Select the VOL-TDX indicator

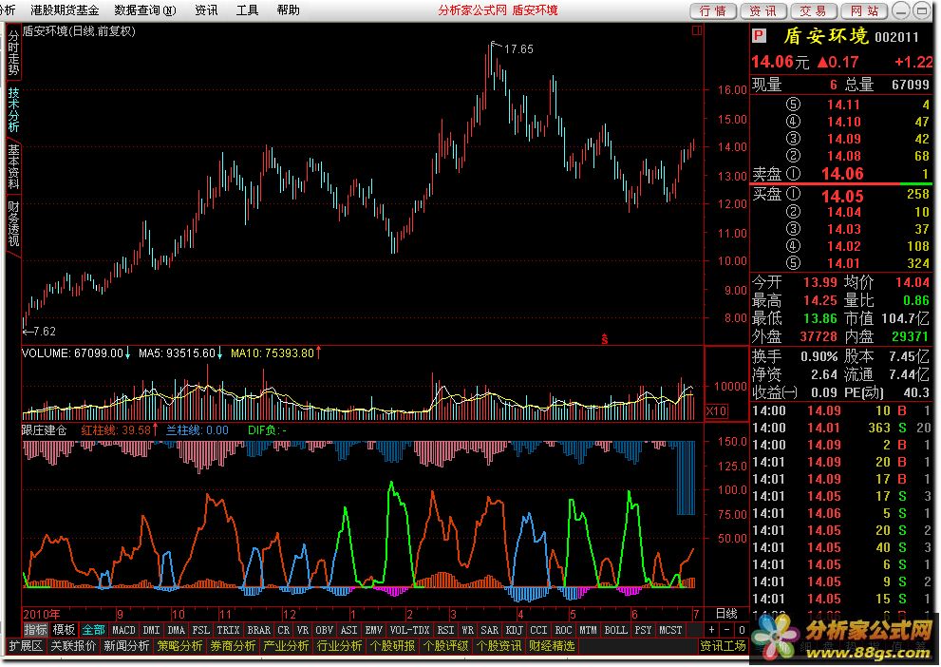click(409, 630)
